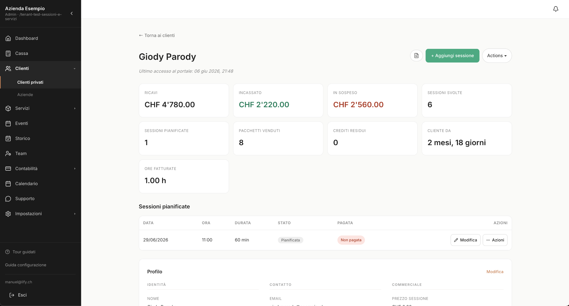Screen dimensions: 569x306
Task: Open the Actions dropdown
Action: click(x=497, y=56)
